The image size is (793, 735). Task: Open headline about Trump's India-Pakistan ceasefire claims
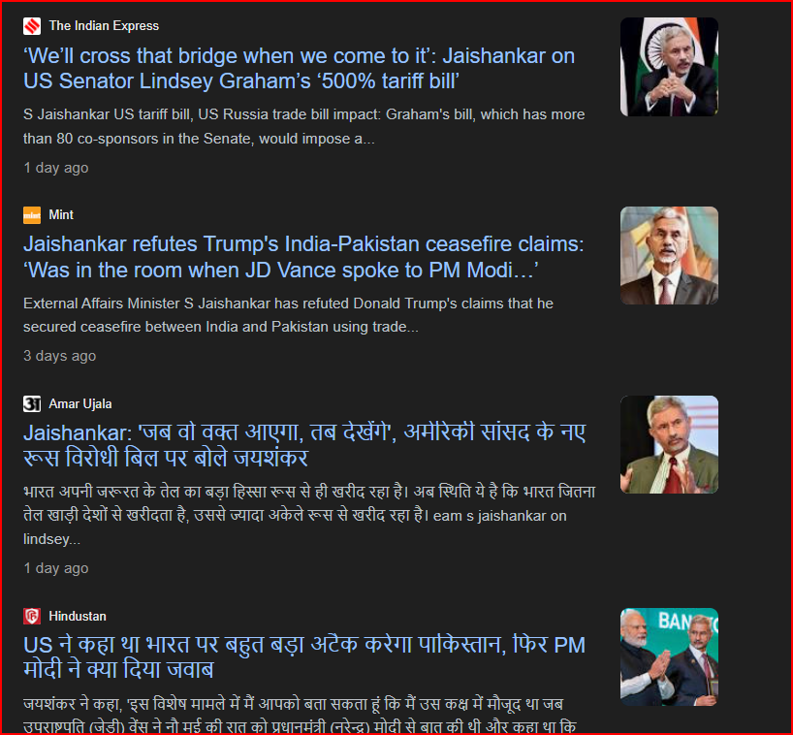point(303,257)
